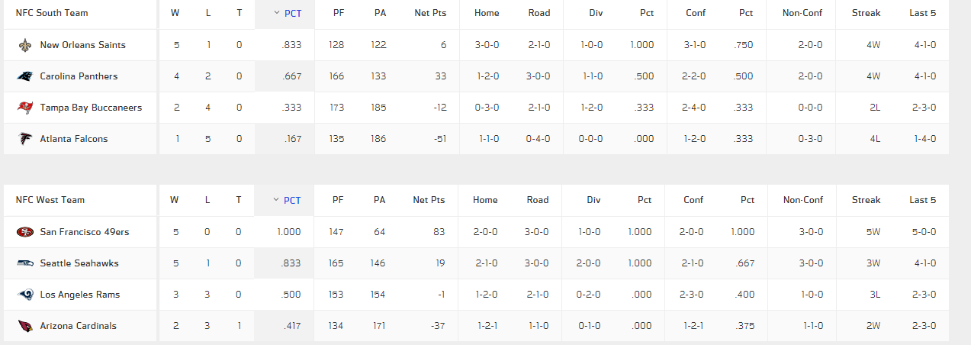Sort NFC West table by PCT chevron
This screenshot has height=345, width=971.
click(276, 200)
